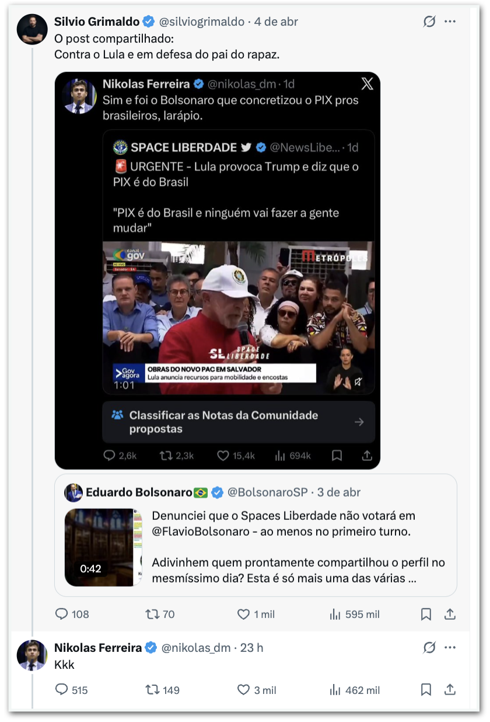
Task: Click the Grok icon on the Kkk reply
Action: click(429, 647)
